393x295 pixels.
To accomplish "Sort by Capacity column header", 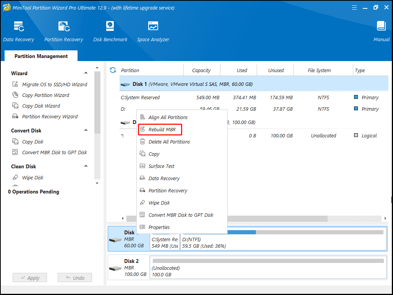I will (202, 70).
